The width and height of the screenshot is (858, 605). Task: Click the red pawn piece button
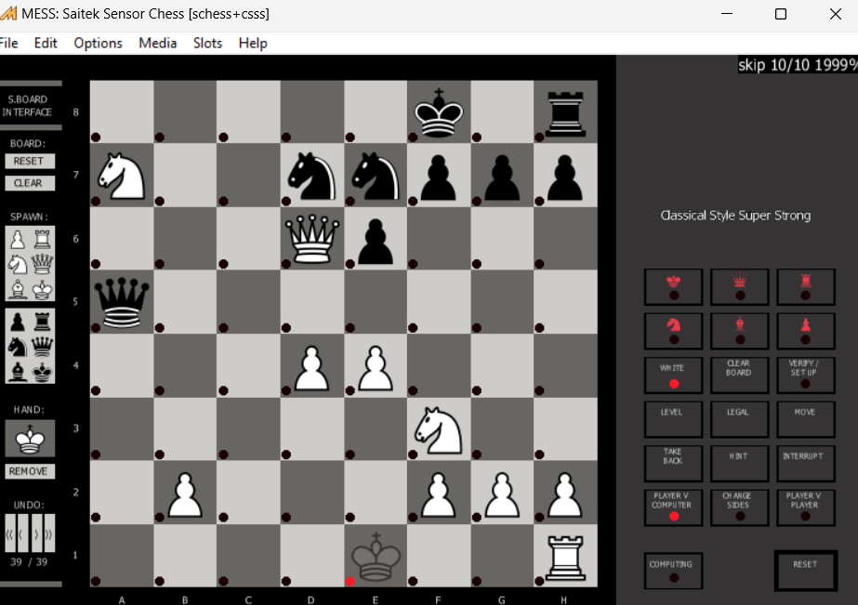pos(805,331)
